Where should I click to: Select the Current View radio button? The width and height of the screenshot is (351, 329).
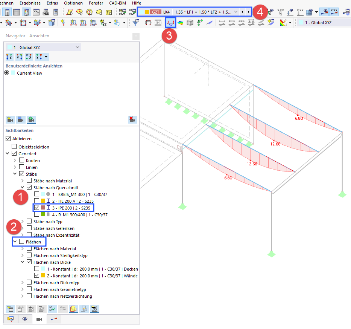coord(7,73)
